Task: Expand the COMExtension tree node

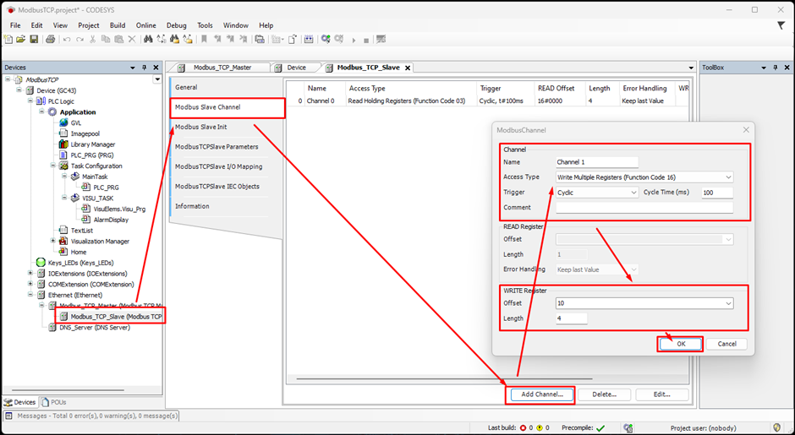Action: pos(30,284)
